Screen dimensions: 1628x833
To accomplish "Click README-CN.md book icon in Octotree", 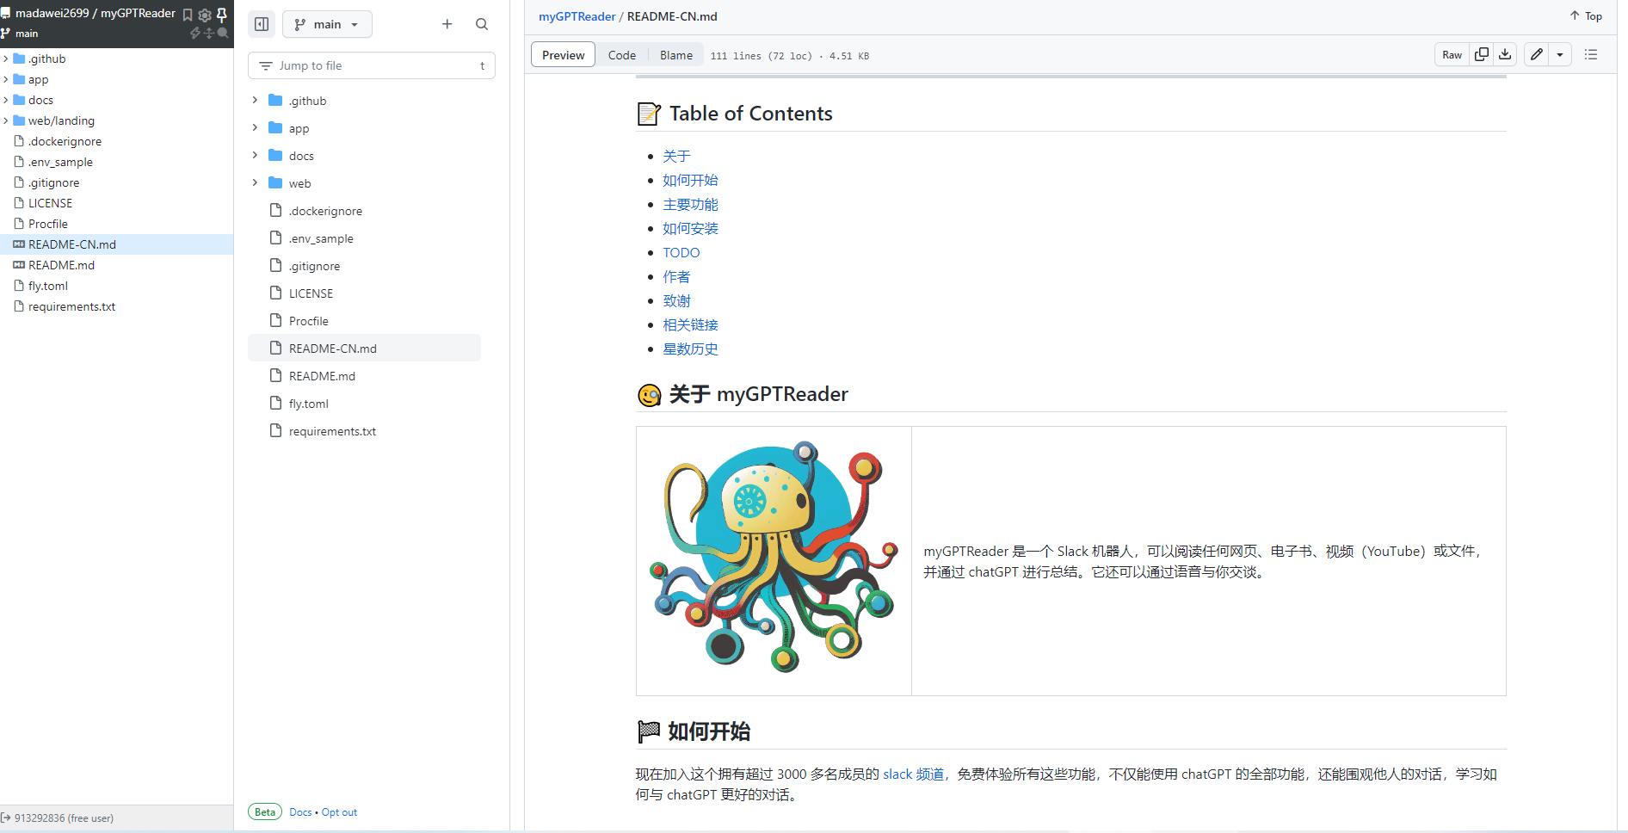I will (19, 244).
